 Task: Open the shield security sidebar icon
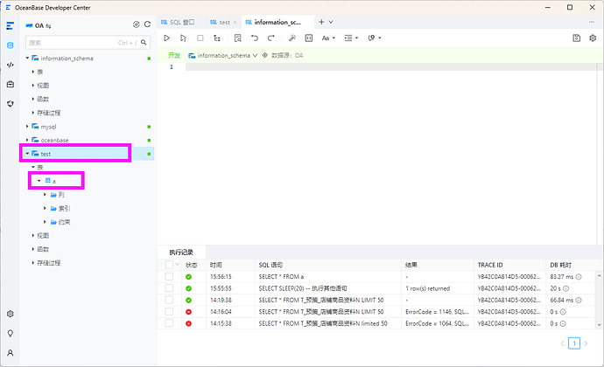(x=11, y=103)
